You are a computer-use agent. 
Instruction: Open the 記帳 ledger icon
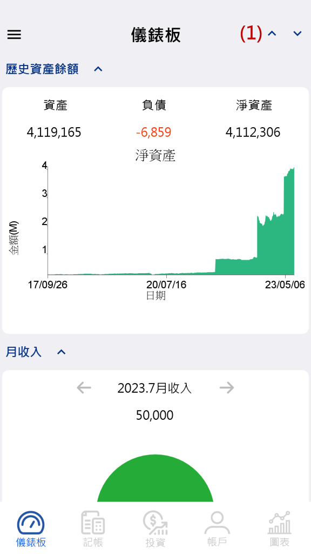(x=93, y=523)
